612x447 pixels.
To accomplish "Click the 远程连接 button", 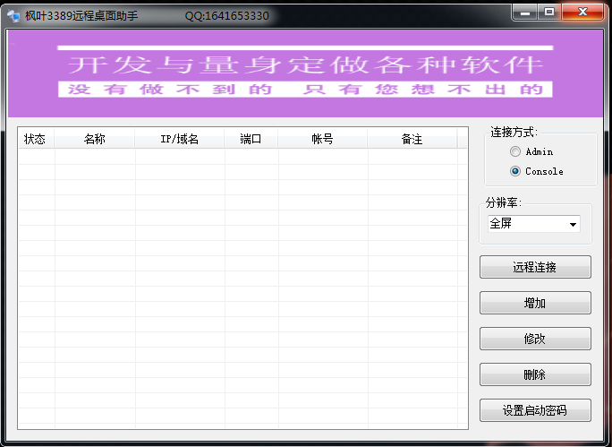I will tap(535, 267).
